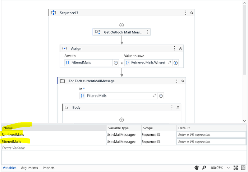Click plus button beside Value to save
The image size is (248, 172).
[175, 62]
